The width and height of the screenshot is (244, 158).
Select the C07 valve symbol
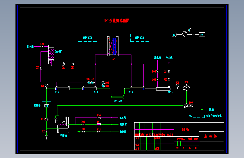[x=41, y=68]
